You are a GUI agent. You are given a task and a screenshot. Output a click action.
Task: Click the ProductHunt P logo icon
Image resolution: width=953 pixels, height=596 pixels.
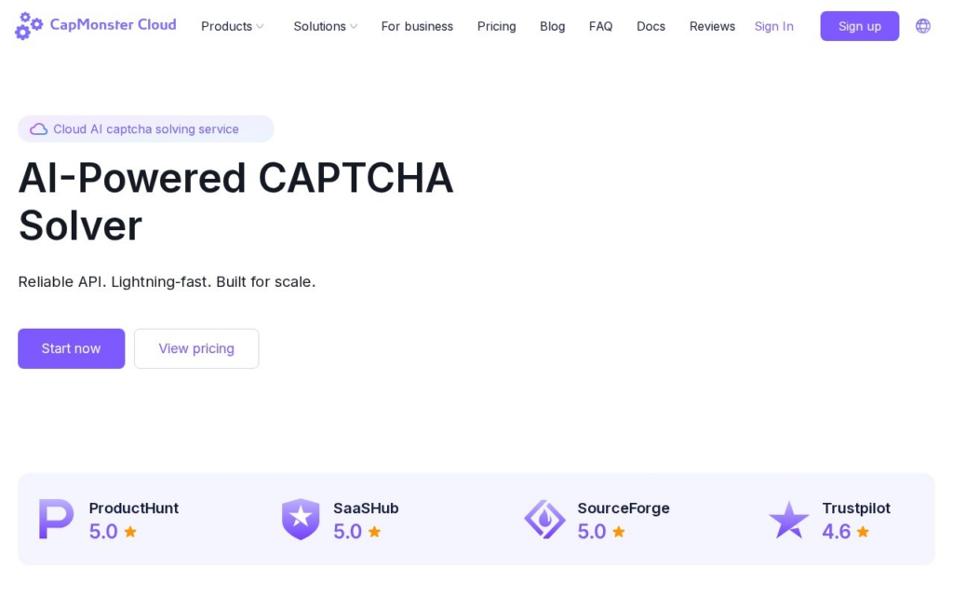56,519
